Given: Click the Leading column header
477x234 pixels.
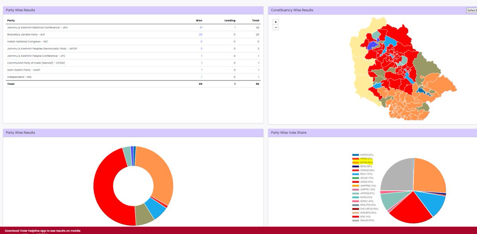Looking at the screenshot, I should tap(230, 20).
